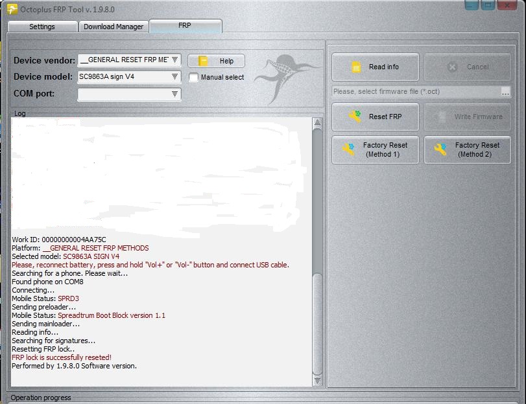Open the SC9863A sign V4 model combo box

(129, 76)
